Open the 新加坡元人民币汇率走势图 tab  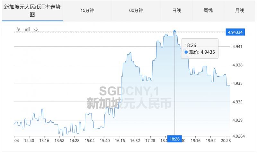tap(32, 11)
